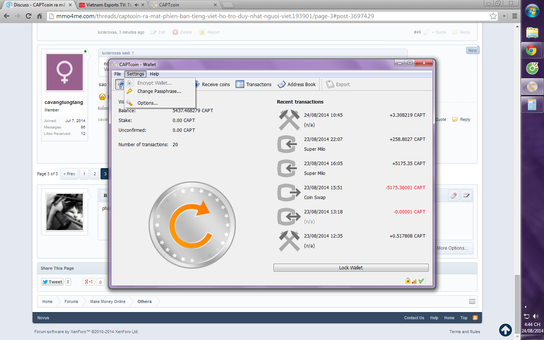Screen dimensions: 544x340
Task: Click the volume speaker icon in system tray
Action: click(536, 316)
